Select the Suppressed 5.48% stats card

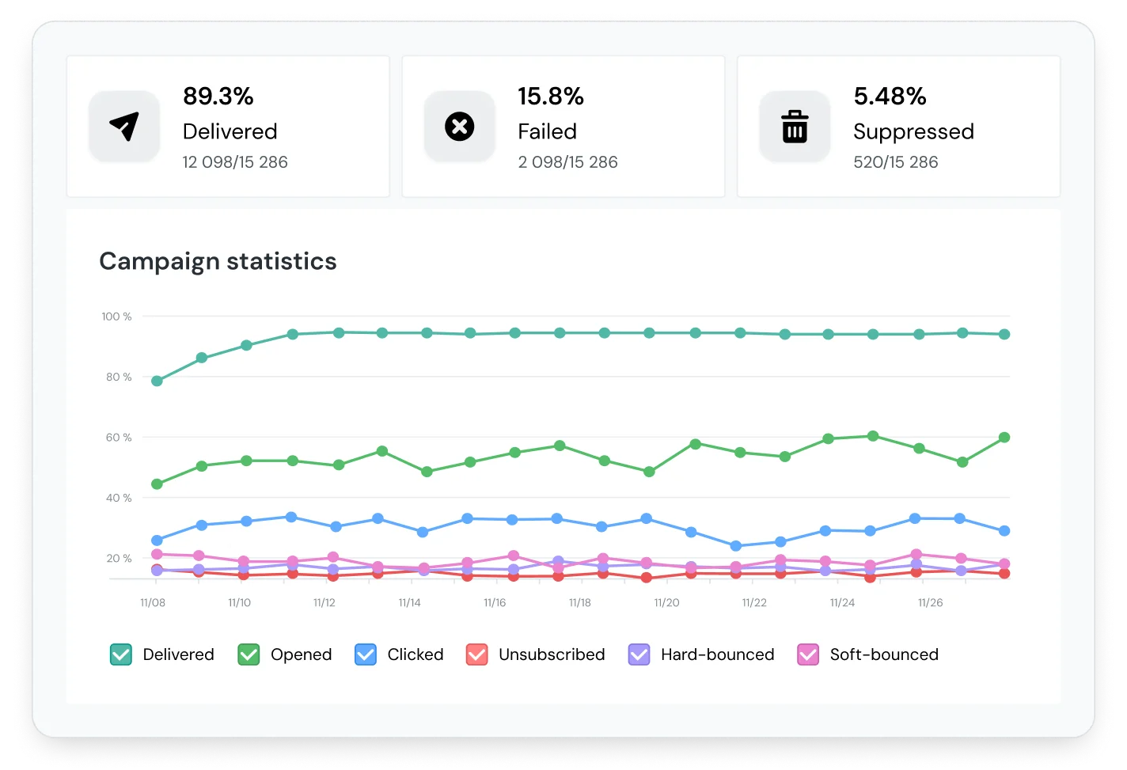898,126
